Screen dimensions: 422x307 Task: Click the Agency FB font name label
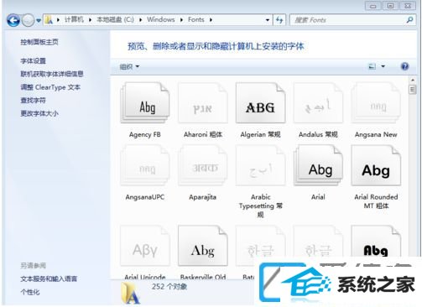pyautogui.click(x=145, y=135)
